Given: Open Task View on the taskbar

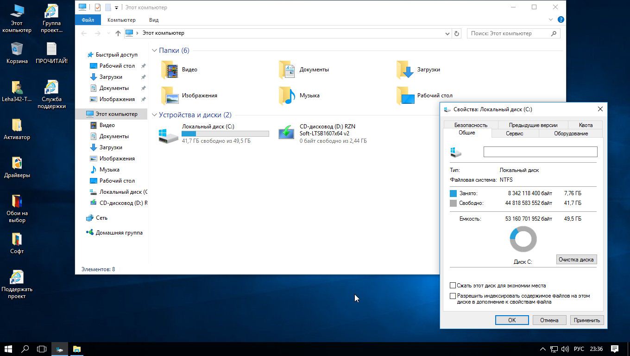Looking at the screenshot, I should [42, 349].
